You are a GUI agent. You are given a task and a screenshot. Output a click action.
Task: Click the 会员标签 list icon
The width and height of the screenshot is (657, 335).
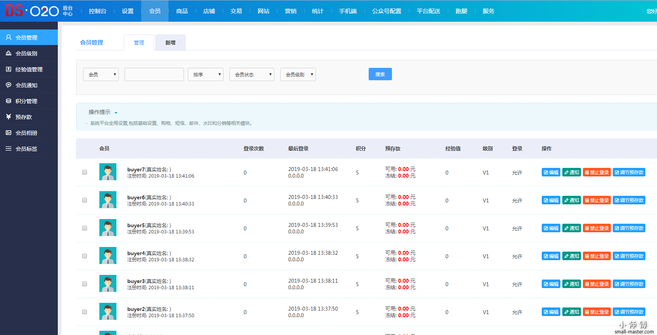9,149
